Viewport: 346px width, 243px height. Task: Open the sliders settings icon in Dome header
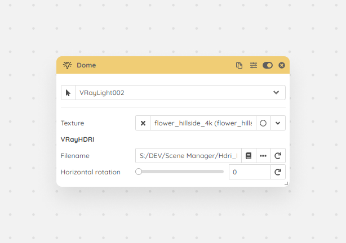[254, 65]
